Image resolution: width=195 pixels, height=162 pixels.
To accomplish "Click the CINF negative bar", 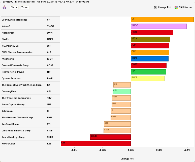I will click(x=117, y=130).
